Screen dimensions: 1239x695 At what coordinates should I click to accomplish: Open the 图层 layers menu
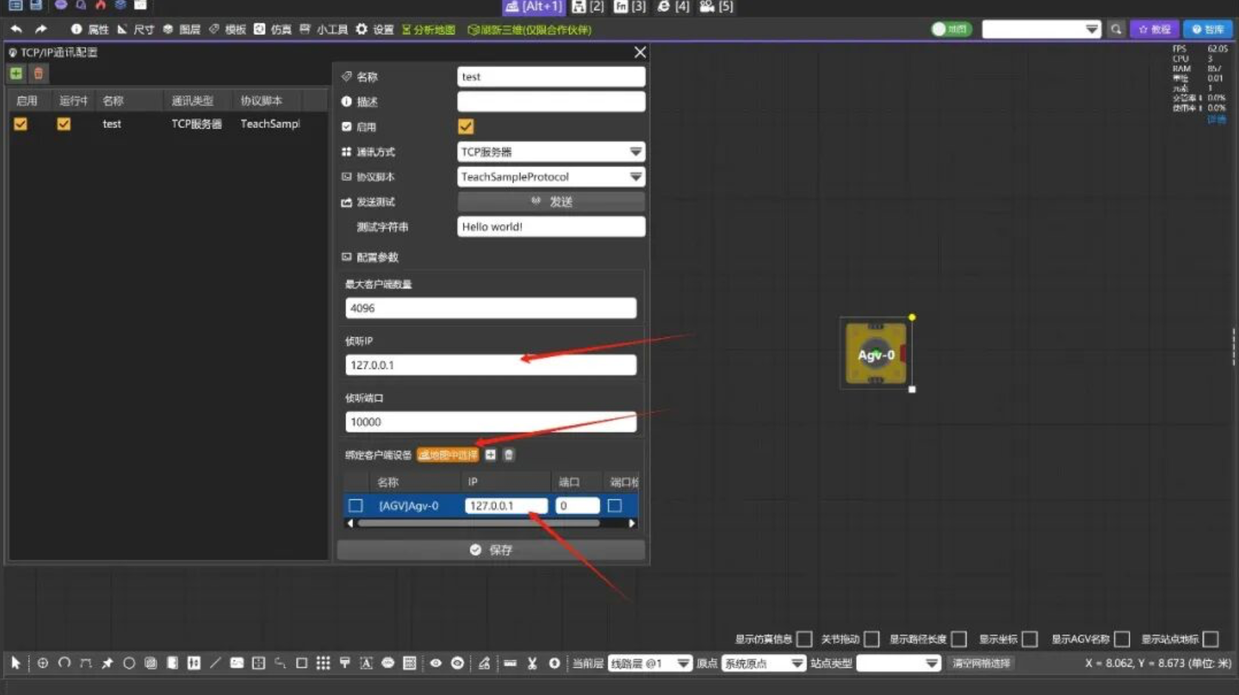coord(182,30)
